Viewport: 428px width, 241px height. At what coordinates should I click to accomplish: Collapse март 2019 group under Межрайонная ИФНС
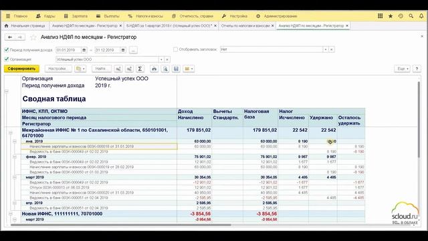[15, 177]
